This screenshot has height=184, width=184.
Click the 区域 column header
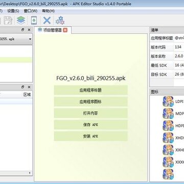(x=27, y=95)
